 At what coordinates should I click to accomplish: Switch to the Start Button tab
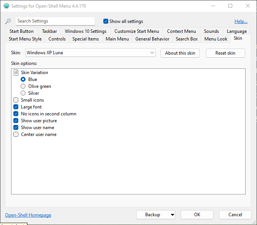21,31
